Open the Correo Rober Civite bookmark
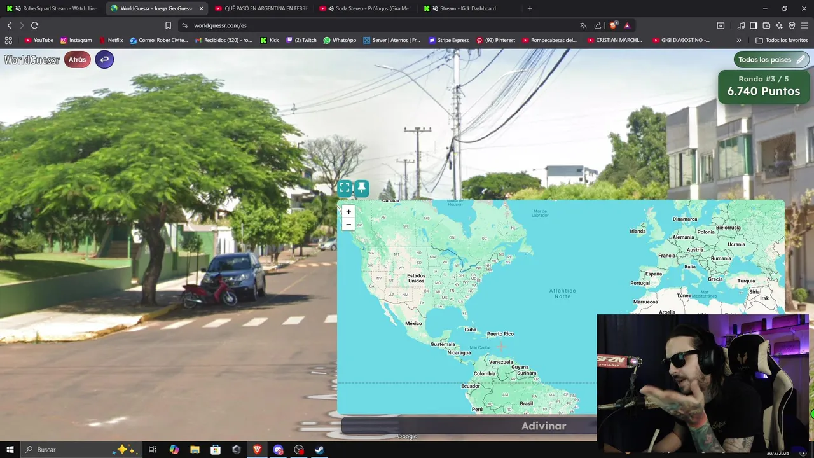 coord(158,40)
